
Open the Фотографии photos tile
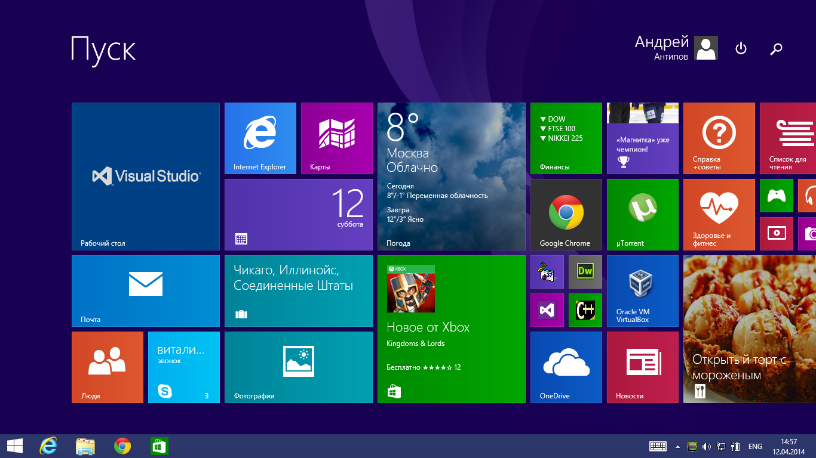[x=299, y=367]
